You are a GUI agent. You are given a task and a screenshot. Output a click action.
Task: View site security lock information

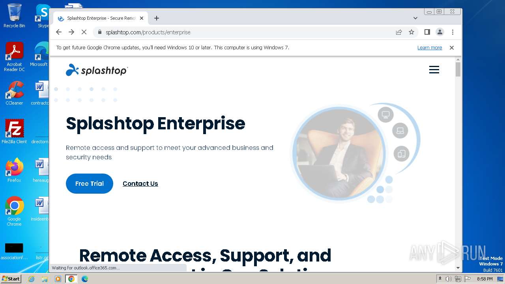[99, 32]
